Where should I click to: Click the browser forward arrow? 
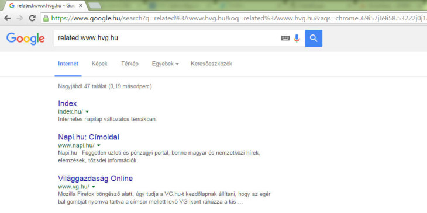click(20, 18)
